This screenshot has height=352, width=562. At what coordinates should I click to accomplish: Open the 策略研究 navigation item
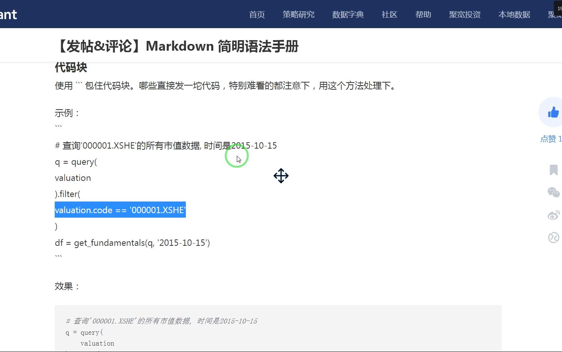point(299,15)
